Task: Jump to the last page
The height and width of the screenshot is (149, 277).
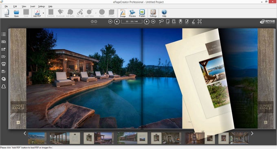Action: click(x=153, y=22)
